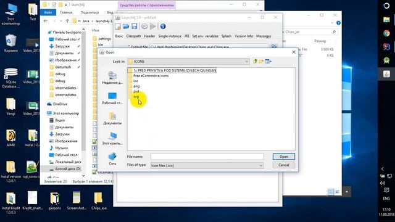Click the Test wrapper play icon in Launch4j
The height and width of the screenshot is (222, 395).
[x=152, y=27]
